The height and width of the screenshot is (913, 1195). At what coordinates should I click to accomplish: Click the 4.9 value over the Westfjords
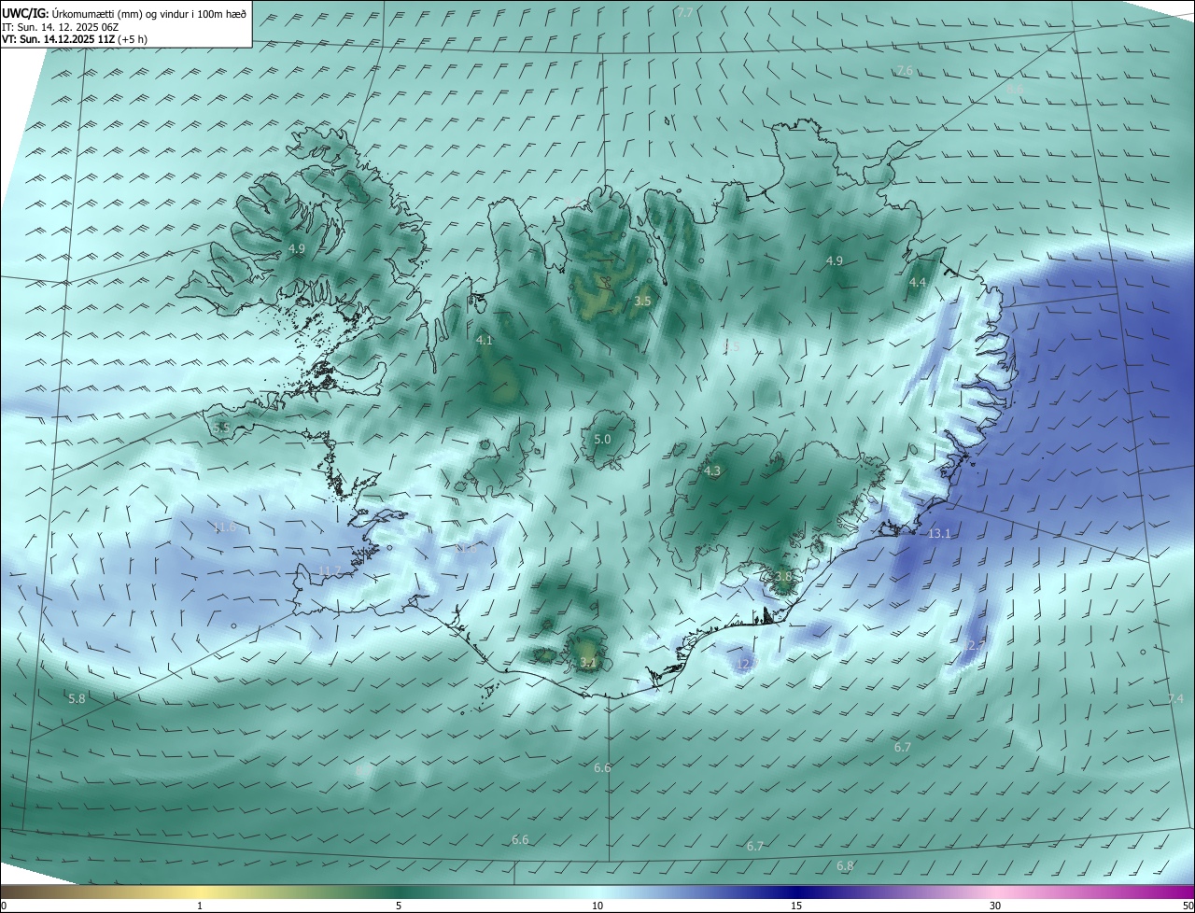(297, 248)
